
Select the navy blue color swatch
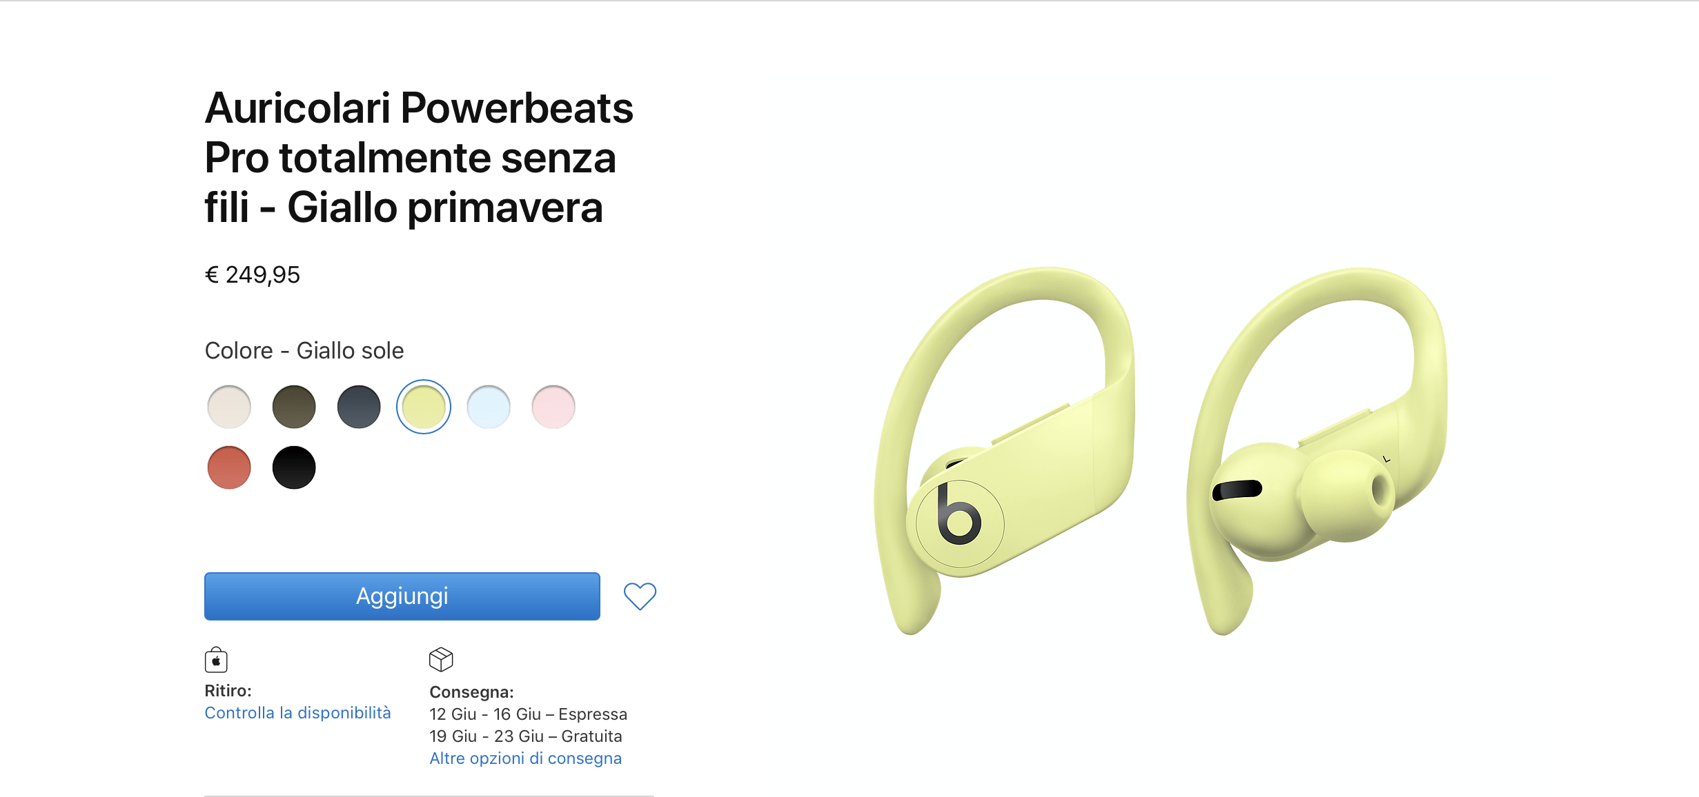(x=359, y=407)
